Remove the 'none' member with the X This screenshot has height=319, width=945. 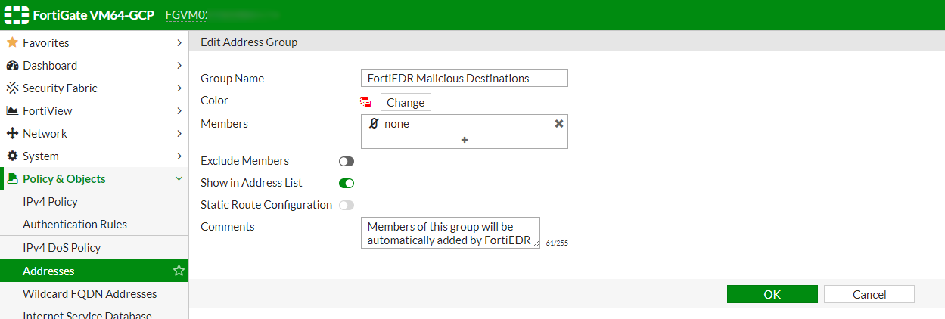click(x=559, y=123)
